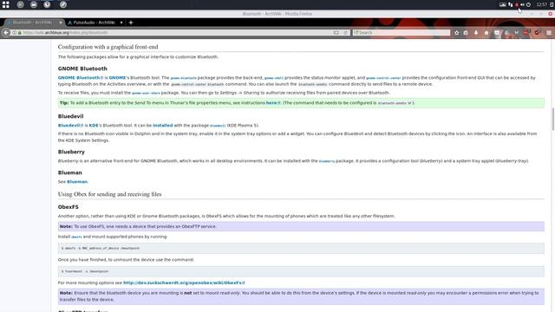
Task: Click the red extension icon before the menu button
Action: click(538, 33)
